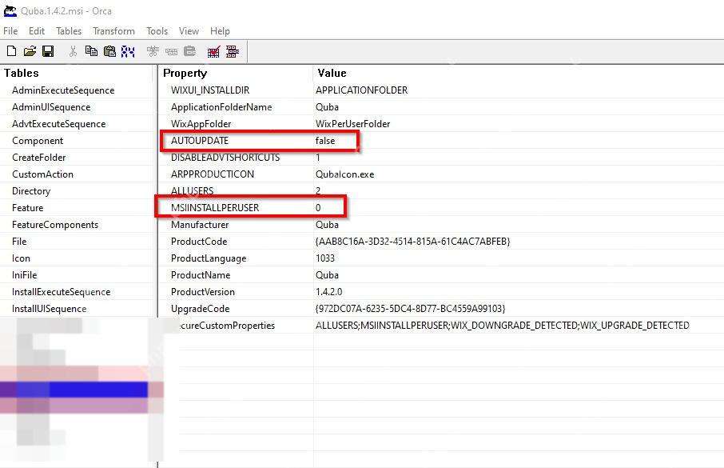
Task: Select the Component table
Action: pos(38,141)
